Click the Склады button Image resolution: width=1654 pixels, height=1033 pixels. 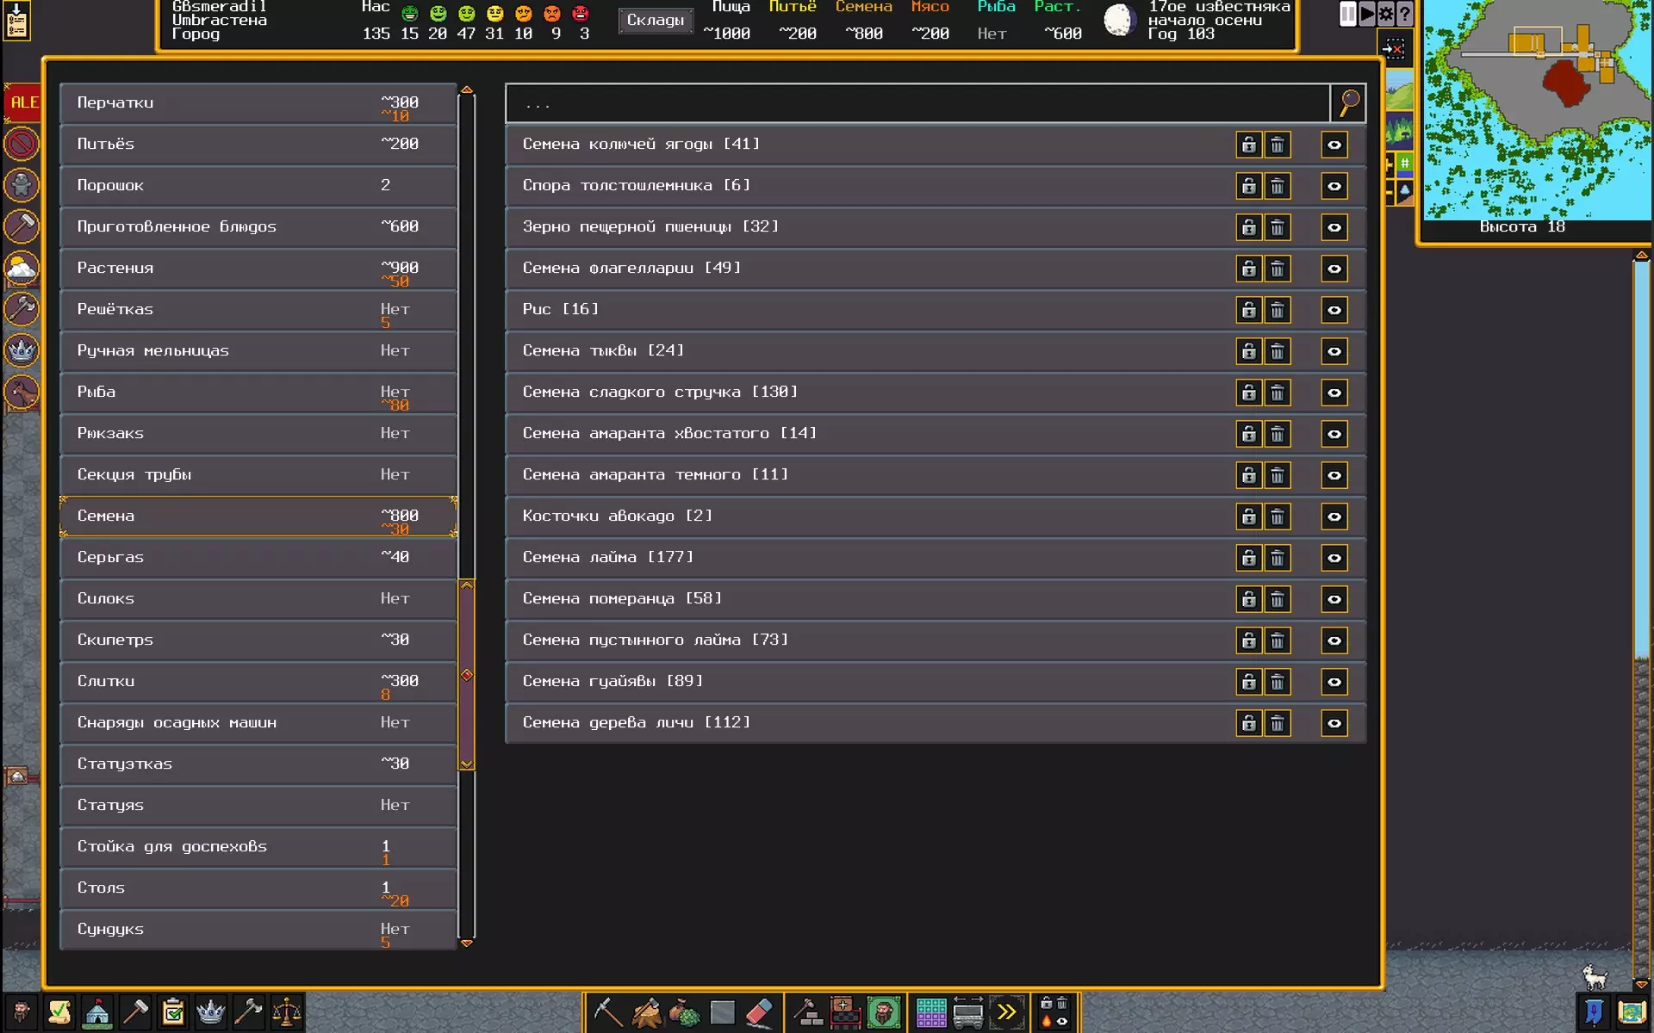click(655, 20)
